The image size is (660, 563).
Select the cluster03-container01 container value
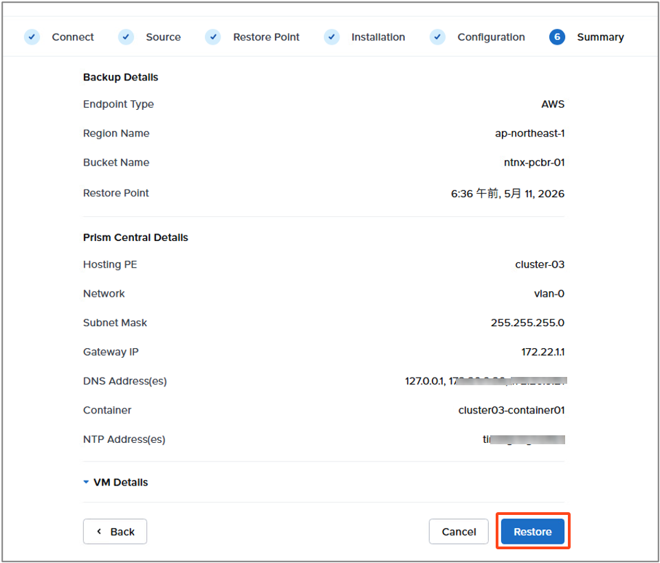pos(511,410)
